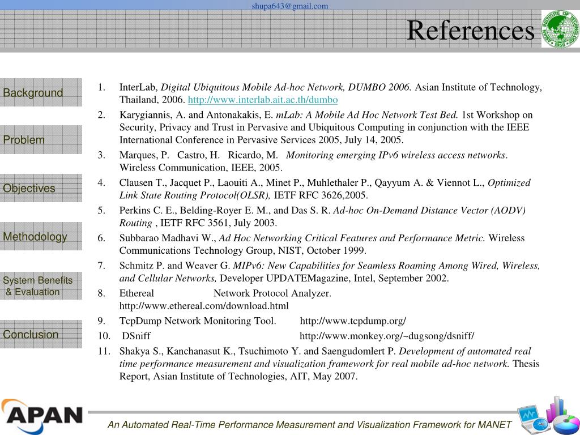Click 'Report, Asian Institute of Technologies, AIT, May 2007.'
This screenshot has height=435, width=580.
(x=238, y=377)
